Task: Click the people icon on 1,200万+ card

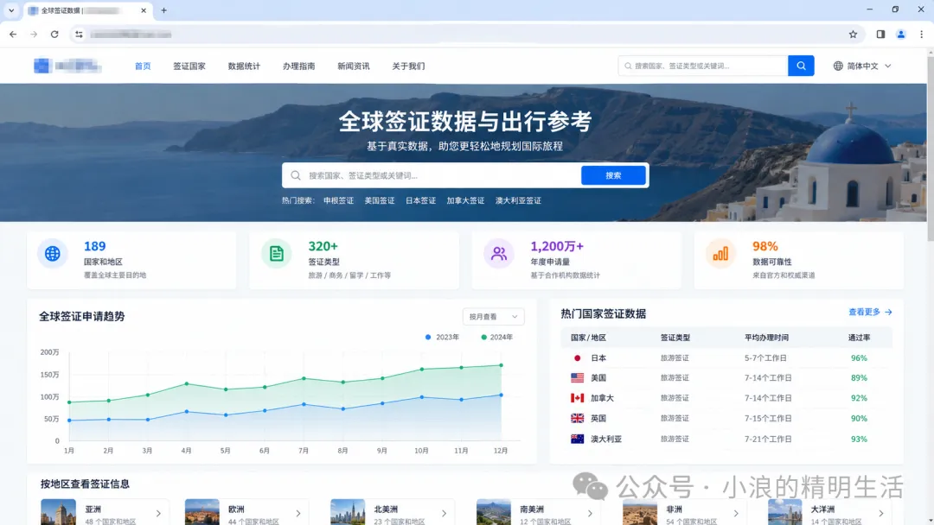Action: click(499, 254)
